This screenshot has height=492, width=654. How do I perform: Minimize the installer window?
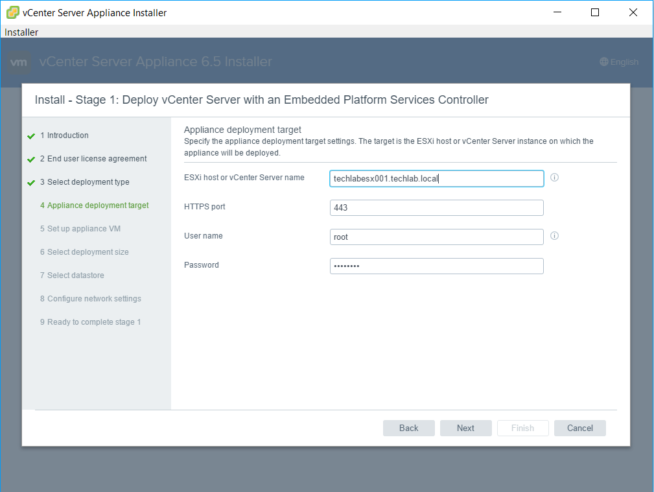[557, 12]
